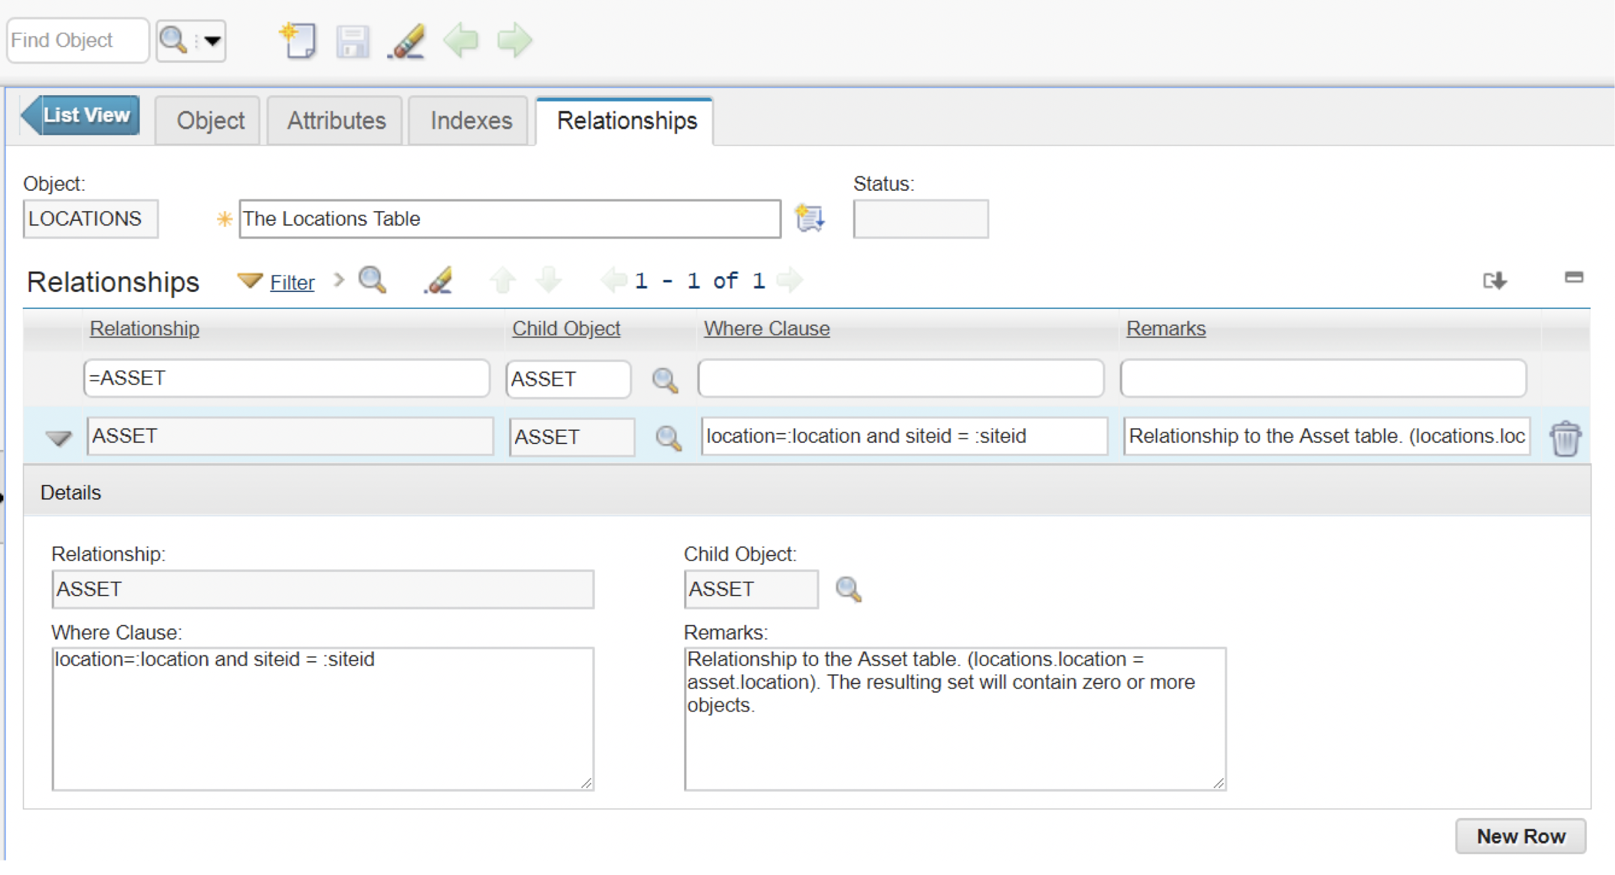This screenshot has height=875, width=1615.
Task: Open Detail Menu magnifier beside Child Object ASSET
Action: click(x=848, y=590)
